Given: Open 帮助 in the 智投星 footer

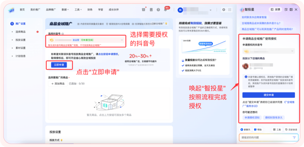Looking at the screenshot, I should click(258, 130).
